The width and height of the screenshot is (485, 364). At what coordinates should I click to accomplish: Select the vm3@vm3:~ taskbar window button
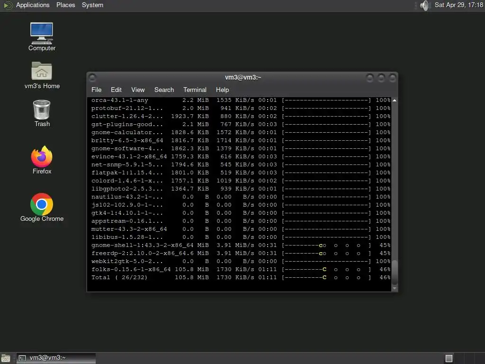(56, 358)
